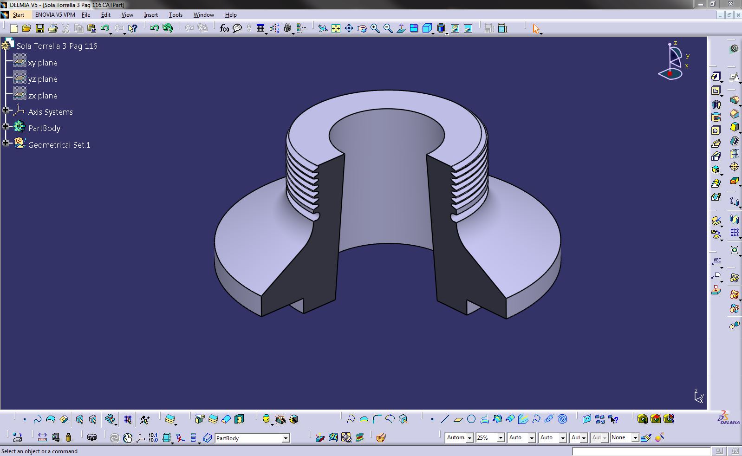Save the part with floppy disk icon
The image size is (742, 456).
[40, 28]
